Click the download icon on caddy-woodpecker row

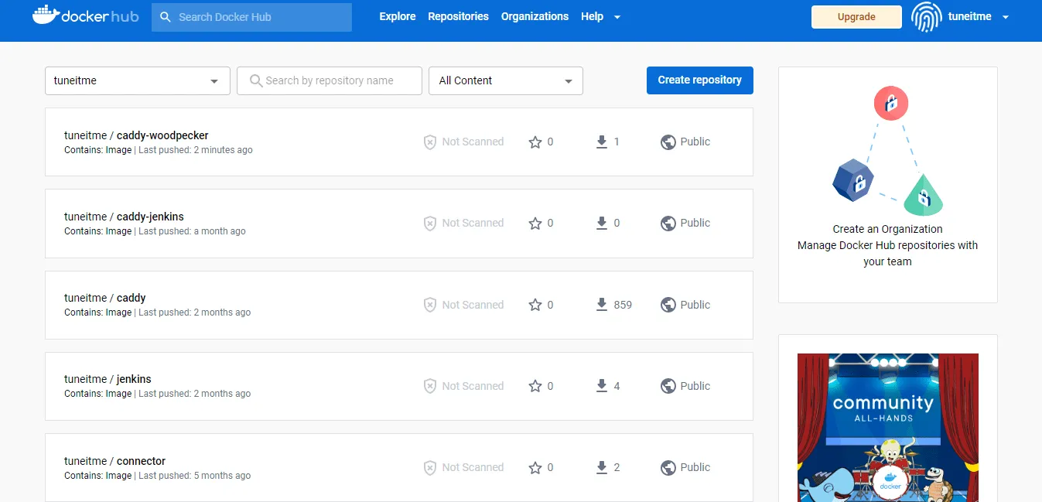pyautogui.click(x=602, y=142)
